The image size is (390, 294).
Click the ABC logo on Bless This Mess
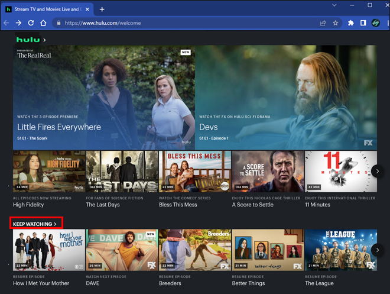pos(225,186)
